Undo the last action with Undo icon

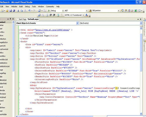point(29,11)
